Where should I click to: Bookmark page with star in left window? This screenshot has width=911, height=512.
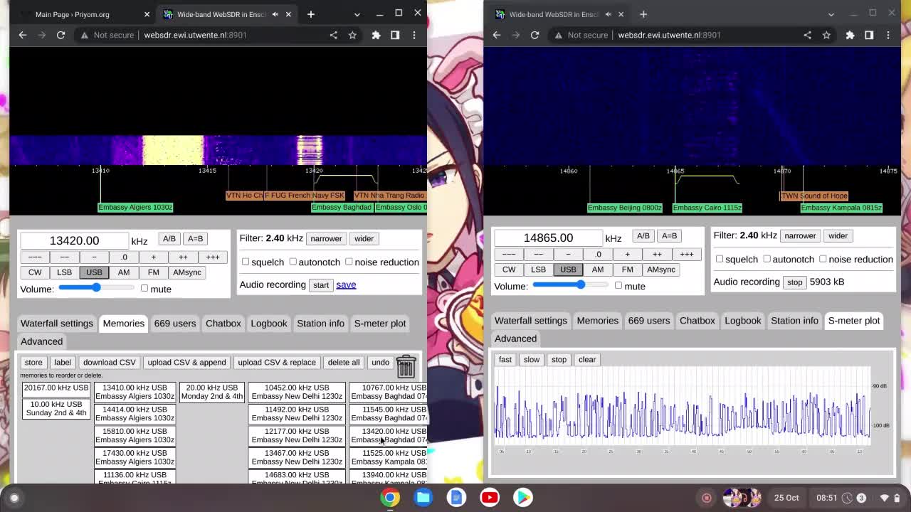[352, 35]
